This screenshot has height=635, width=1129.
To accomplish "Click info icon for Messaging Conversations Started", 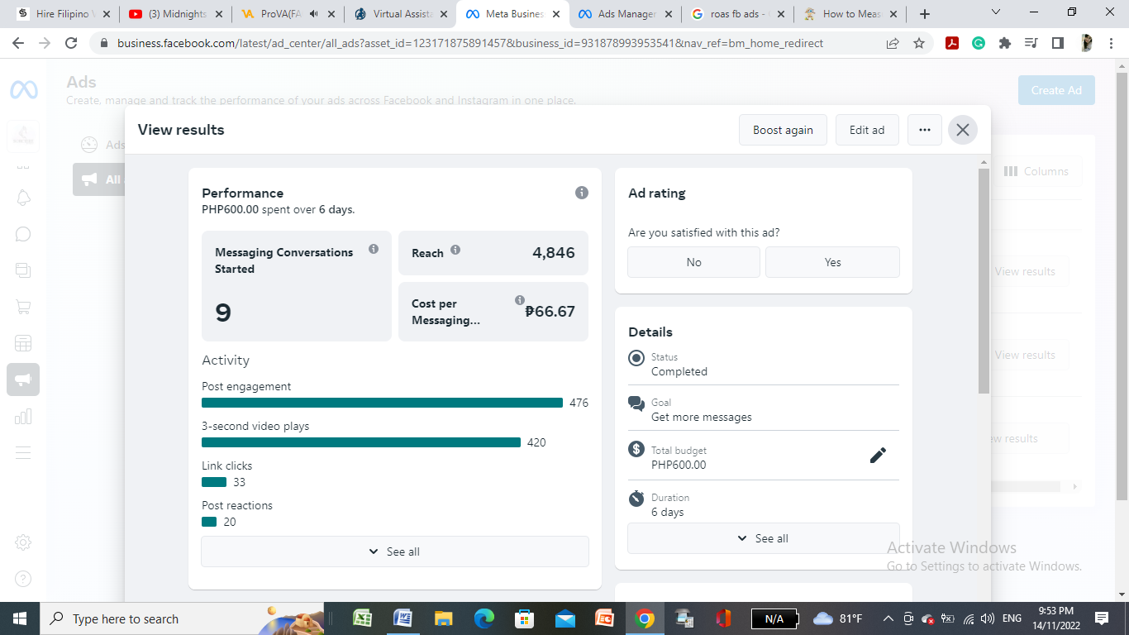I will (374, 249).
